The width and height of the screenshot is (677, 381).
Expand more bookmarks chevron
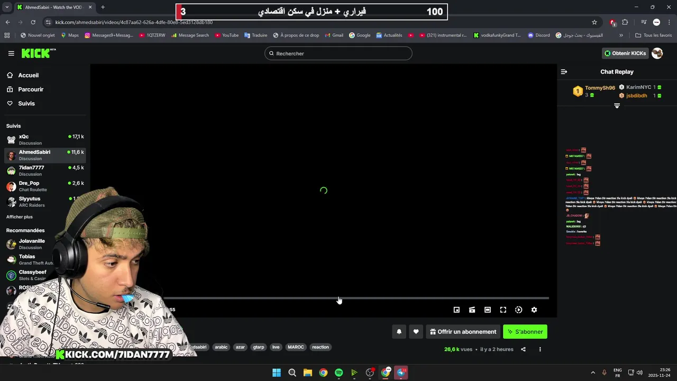click(621, 35)
